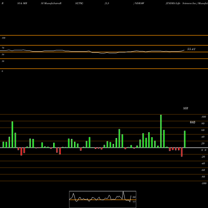Select the 'SI & MR' header text
Image resolution: width=208 pixels, height=208 pixels.
tap(22, 3)
